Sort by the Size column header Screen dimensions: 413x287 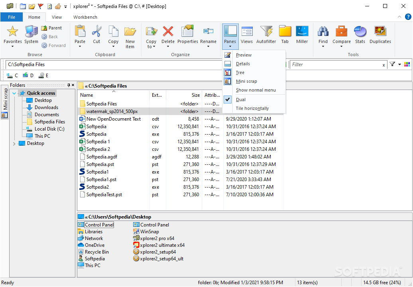point(184,95)
